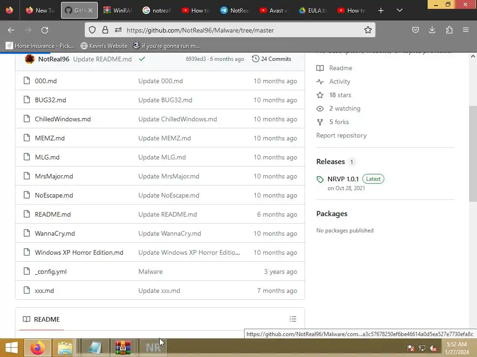Open the Activity sidebar link

(x=334, y=81)
